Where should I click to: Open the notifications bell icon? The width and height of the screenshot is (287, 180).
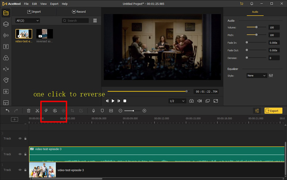pyautogui.click(x=252, y=4)
